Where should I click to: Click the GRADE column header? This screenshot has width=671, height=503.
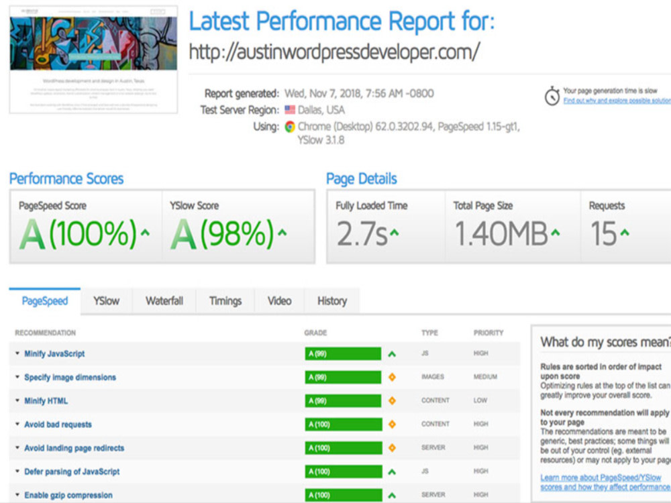pos(316,333)
